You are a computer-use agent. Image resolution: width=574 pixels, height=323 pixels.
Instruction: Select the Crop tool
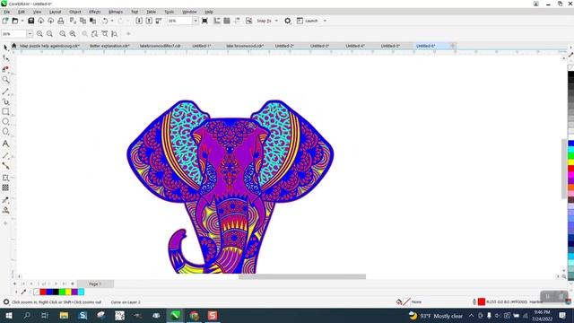point(5,69)
